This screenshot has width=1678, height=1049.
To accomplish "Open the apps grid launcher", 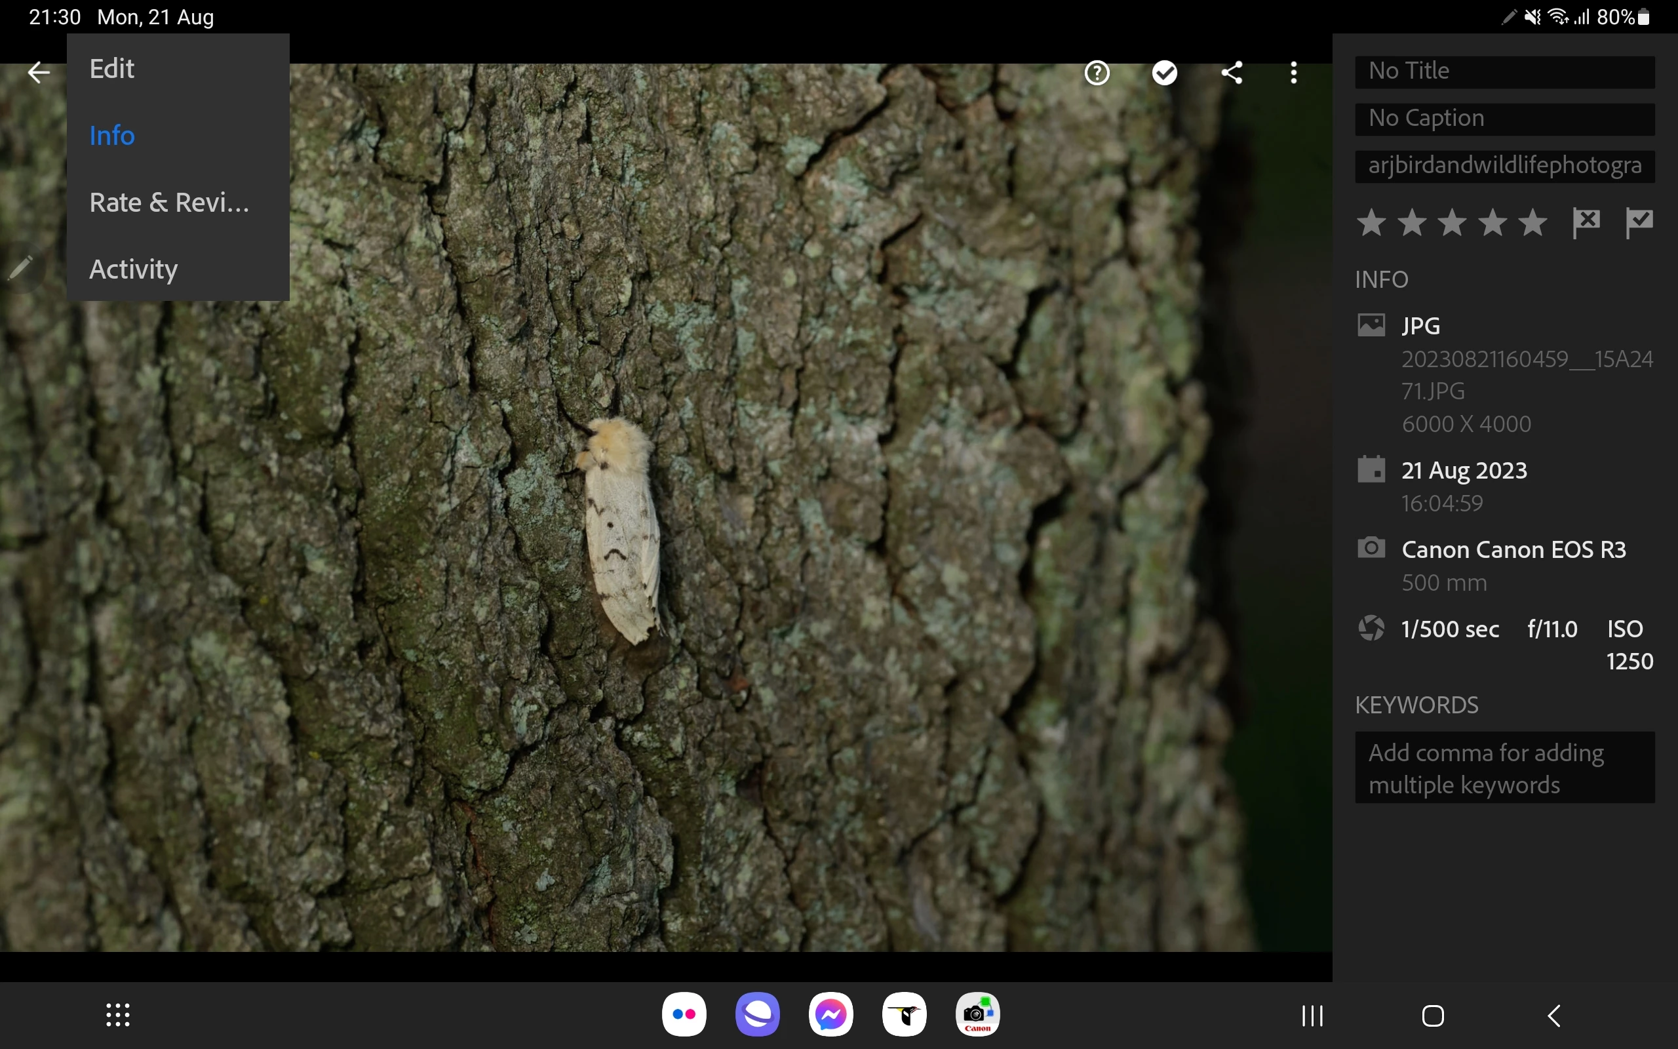I will coord(118,1014).
